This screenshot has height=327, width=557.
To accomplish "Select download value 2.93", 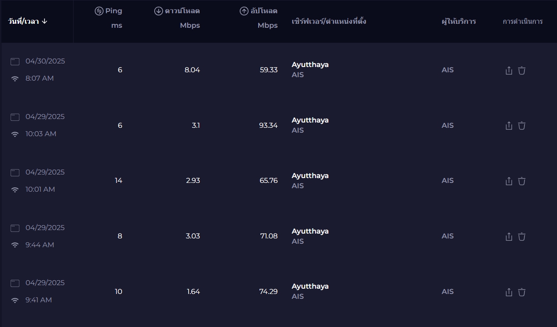I will [193, 181].
